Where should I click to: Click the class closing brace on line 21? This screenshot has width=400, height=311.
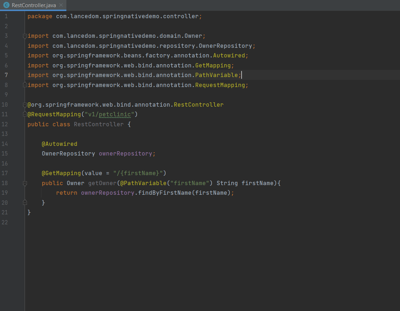tap(29, 212)
